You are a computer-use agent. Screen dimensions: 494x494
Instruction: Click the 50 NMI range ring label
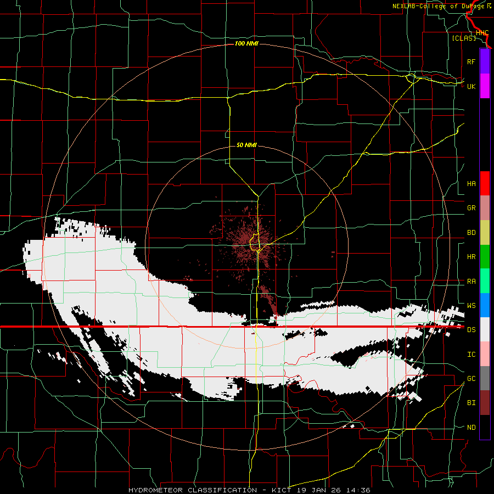point(246,145)
